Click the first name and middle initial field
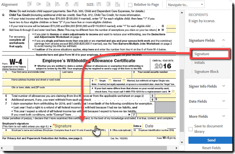Image resolution: width=235 pixels, height=154 pixels. tap(31, 75)
